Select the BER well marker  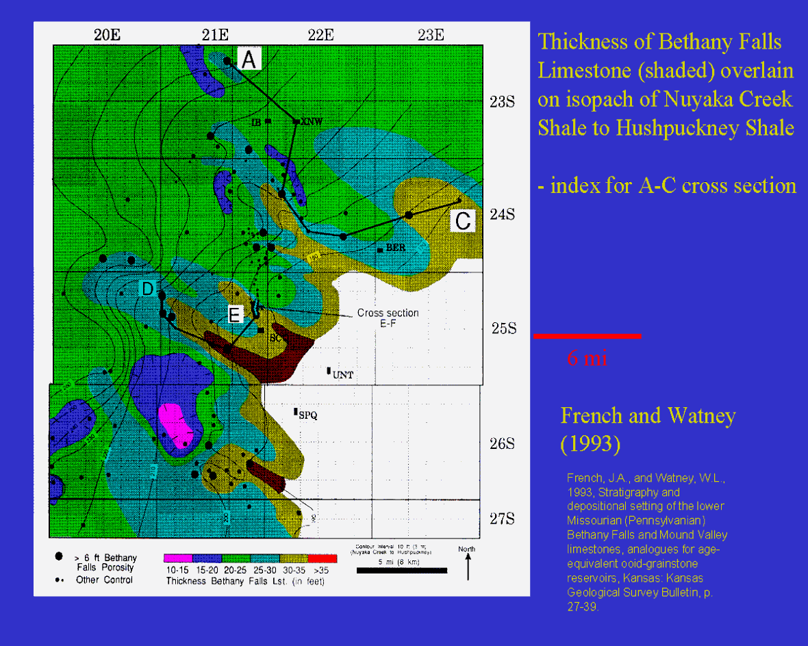click(x=379, y=250)
